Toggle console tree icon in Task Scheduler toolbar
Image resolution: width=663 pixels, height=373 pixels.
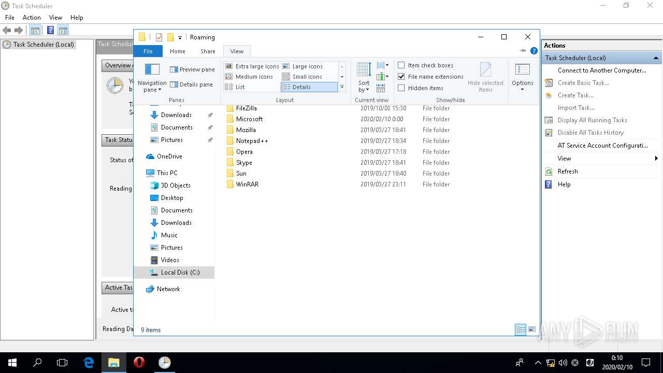click(35, 31)
